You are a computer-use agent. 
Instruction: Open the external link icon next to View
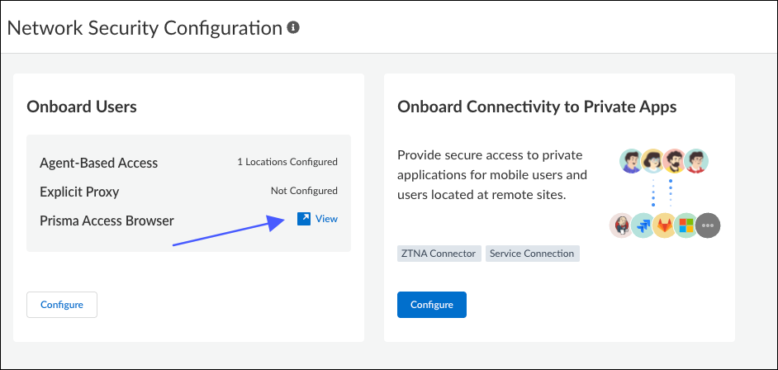point(304,219)
